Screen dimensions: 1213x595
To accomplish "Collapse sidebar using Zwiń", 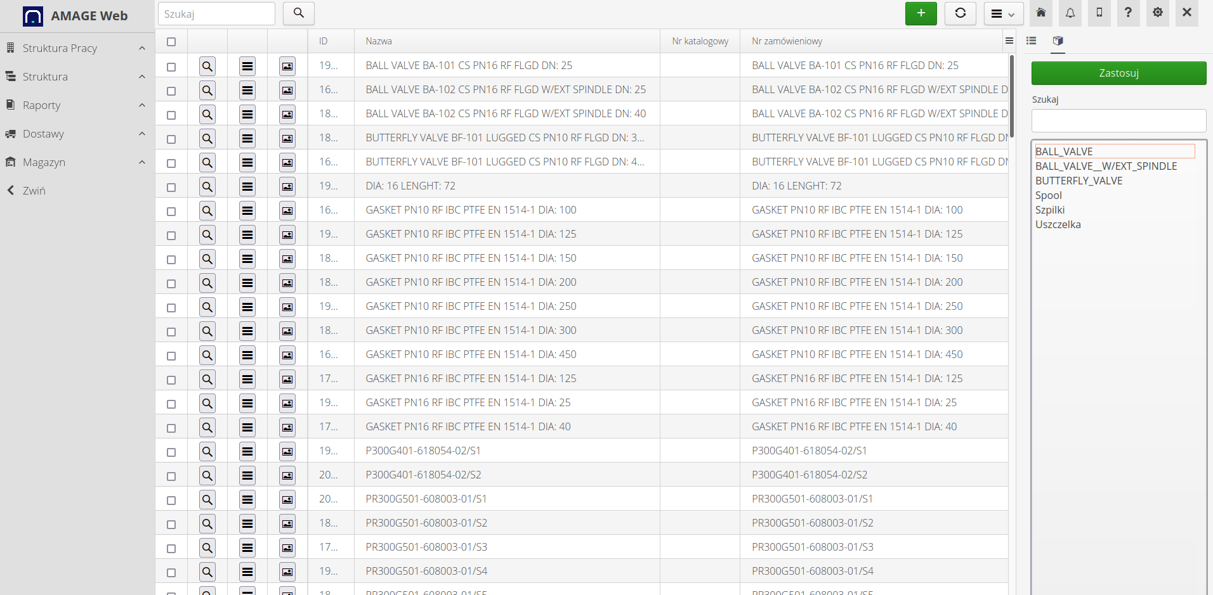I will click(34, 191).
